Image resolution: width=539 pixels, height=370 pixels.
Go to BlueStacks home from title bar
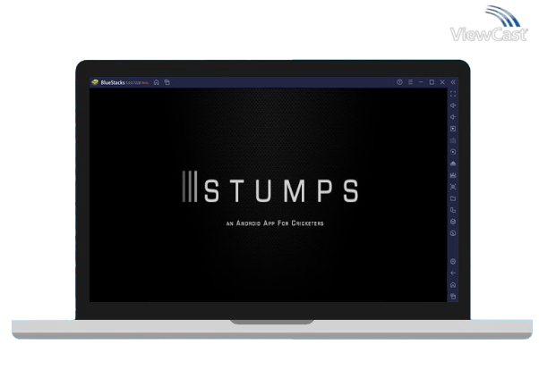point(157,82)
